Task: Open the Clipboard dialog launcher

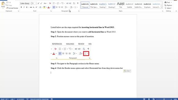Action: 18,11
